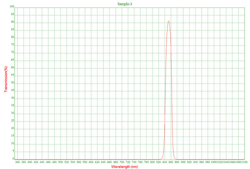Click the 960 wavelength tick label

point(202,162)
